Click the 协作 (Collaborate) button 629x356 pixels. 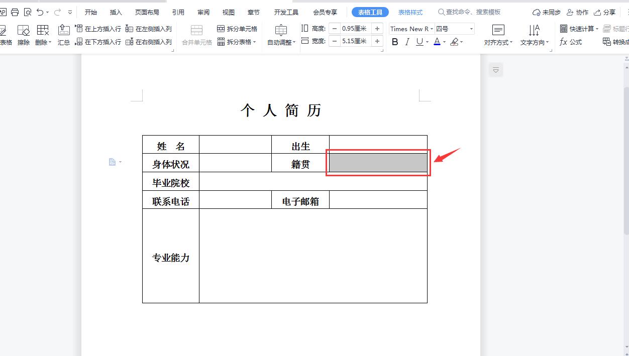(578, 12)
